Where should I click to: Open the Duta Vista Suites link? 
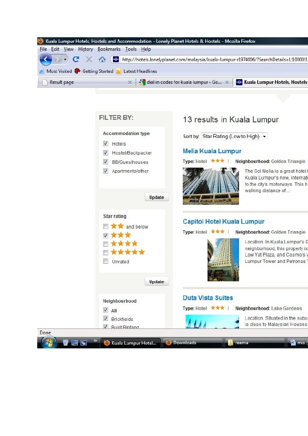[208, 298]
